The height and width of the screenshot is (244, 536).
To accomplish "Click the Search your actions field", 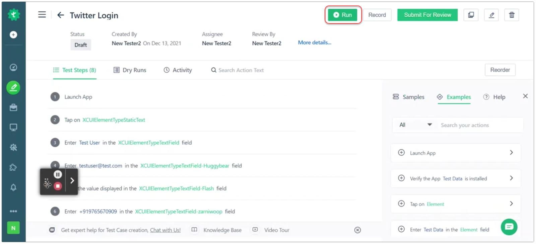I will (x=480, y=125).
